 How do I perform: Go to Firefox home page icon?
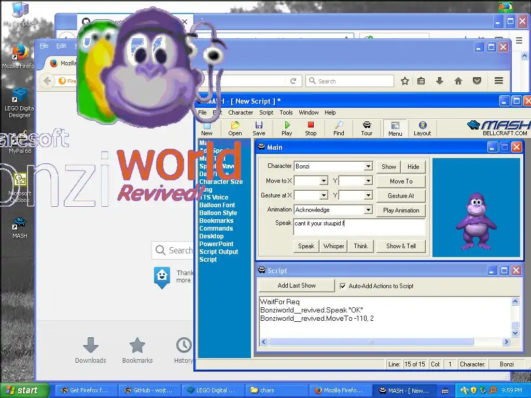pos(458,81)
